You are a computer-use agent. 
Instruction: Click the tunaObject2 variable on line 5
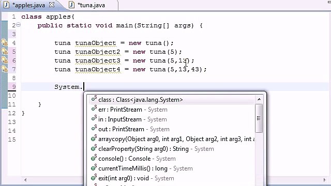[98, 52]
